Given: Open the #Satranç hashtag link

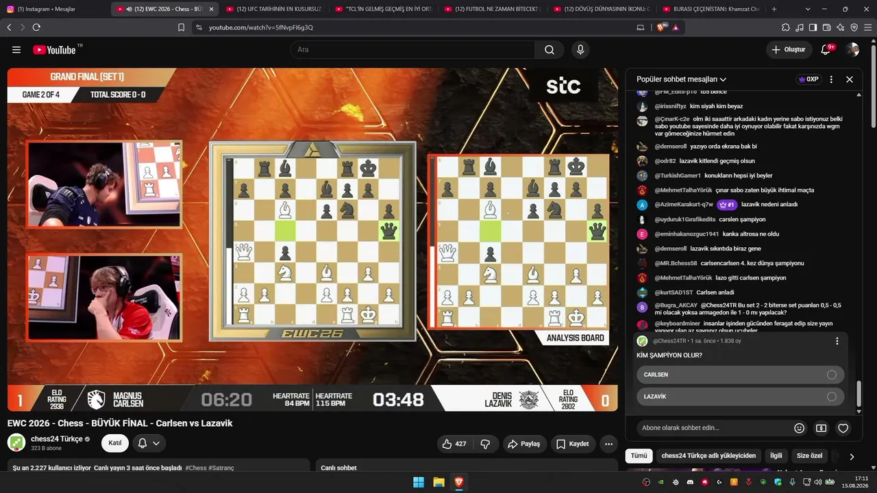Looking at the screenshot, I should coord(221,468).
